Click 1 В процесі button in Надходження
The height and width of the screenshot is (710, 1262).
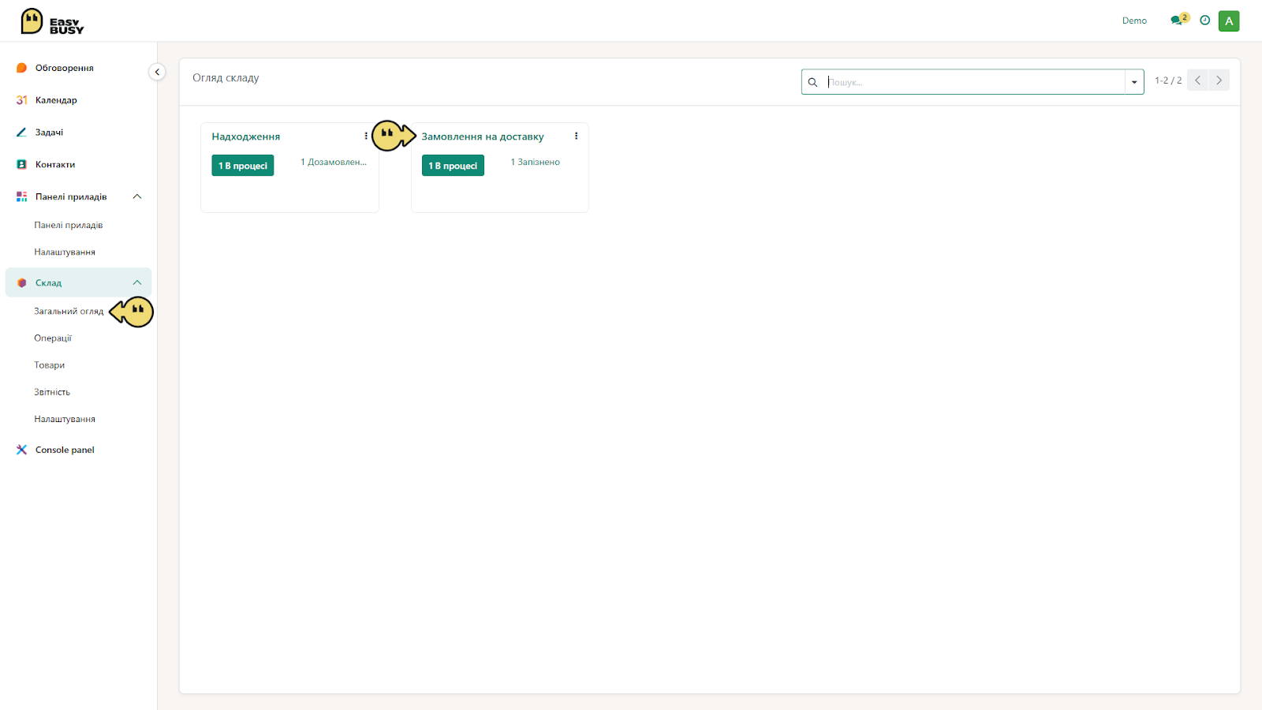click(x=243, y=165)
